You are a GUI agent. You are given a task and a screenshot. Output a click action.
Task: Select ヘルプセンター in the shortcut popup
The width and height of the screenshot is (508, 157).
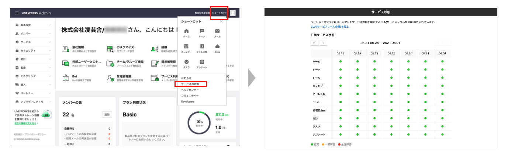(190, 90)
